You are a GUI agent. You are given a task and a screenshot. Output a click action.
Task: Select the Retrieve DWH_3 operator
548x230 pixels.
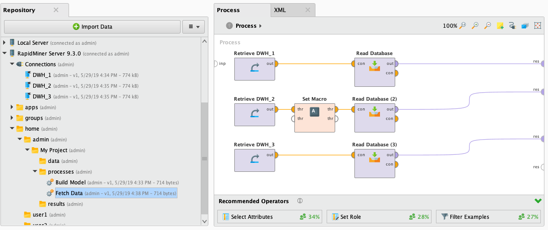click(x=255, y=160)
